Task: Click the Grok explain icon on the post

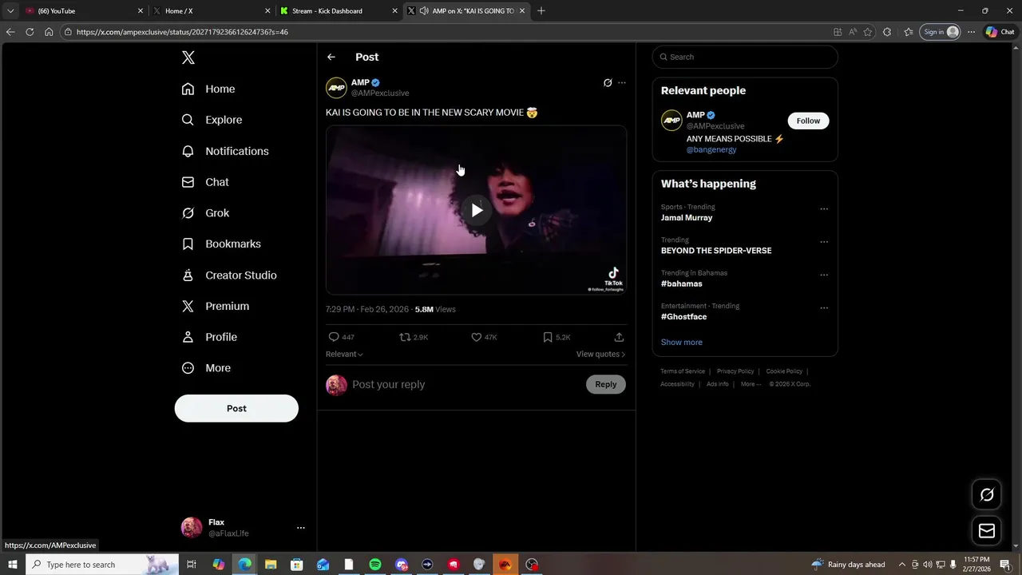Action: 608,83
